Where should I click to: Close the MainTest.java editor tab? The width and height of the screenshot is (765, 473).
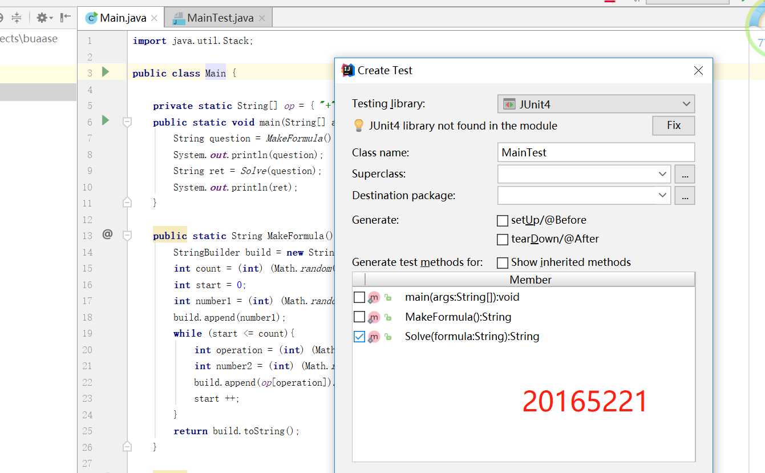(261, 18)
